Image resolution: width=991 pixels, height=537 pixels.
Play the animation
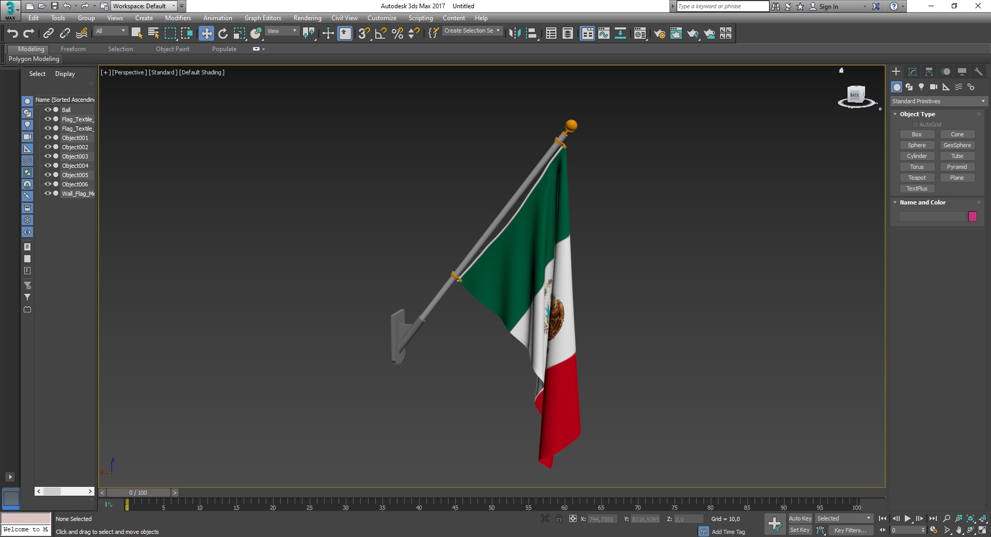point(908,518)
